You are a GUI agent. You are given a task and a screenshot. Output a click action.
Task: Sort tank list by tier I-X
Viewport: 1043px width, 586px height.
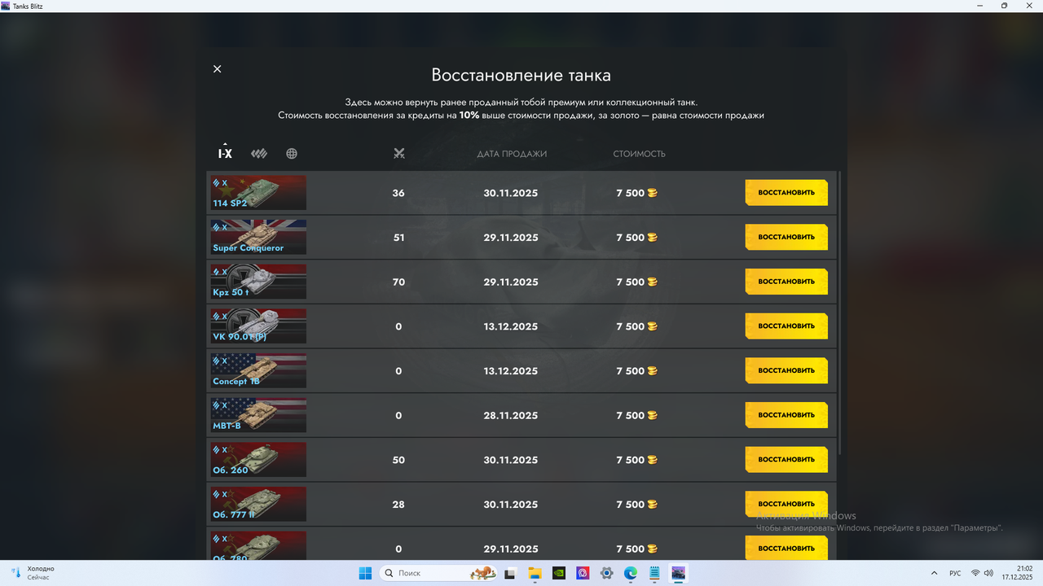[225, 153]
